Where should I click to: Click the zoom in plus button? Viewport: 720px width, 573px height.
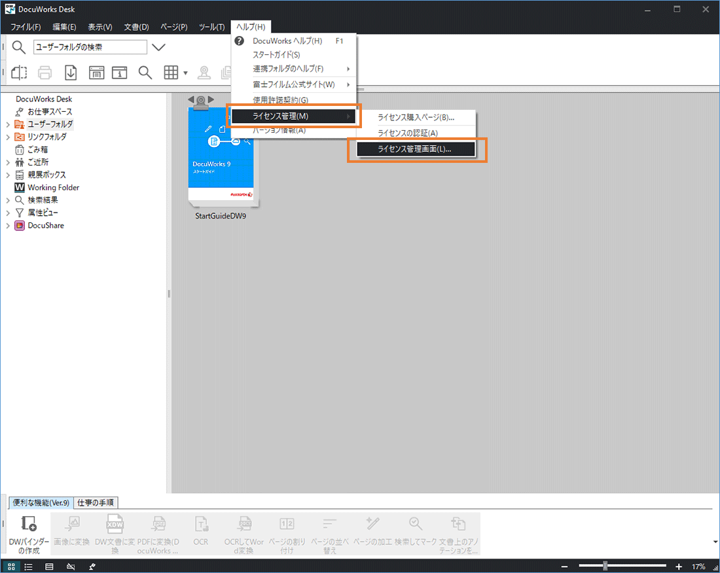pyautogui.click(x=679, y=566)
